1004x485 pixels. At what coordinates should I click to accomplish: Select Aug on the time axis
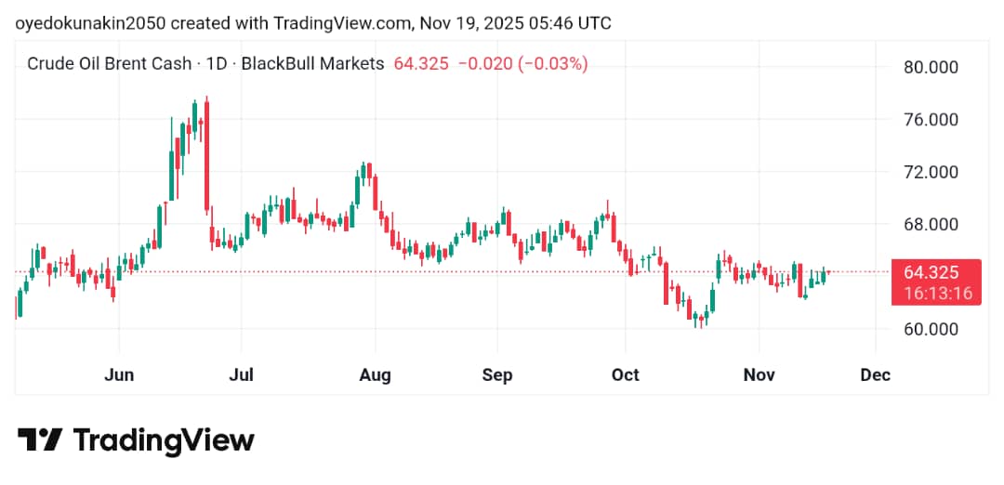(x=375, y=375)
